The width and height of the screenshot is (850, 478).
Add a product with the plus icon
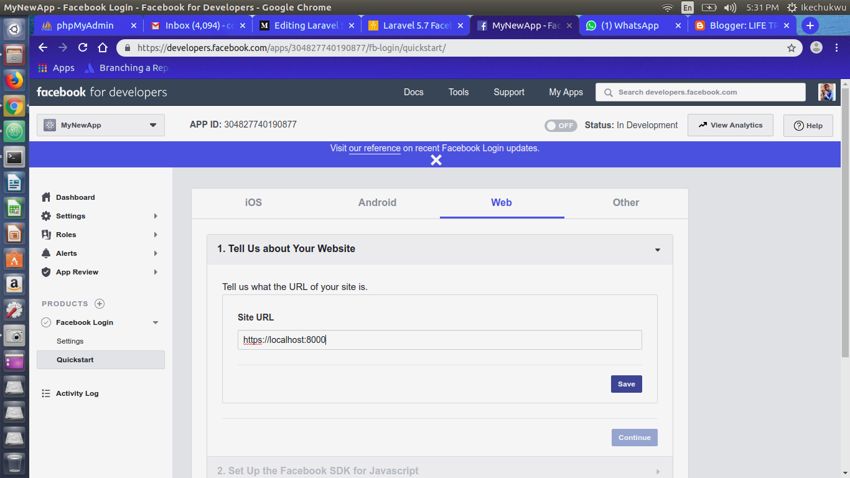point(100,304)
